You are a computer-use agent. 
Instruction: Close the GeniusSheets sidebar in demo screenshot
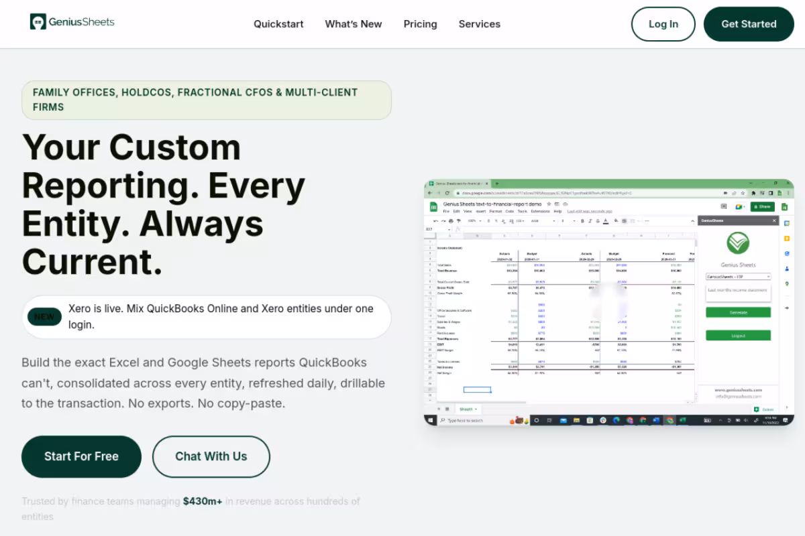(x=774, y=220)
